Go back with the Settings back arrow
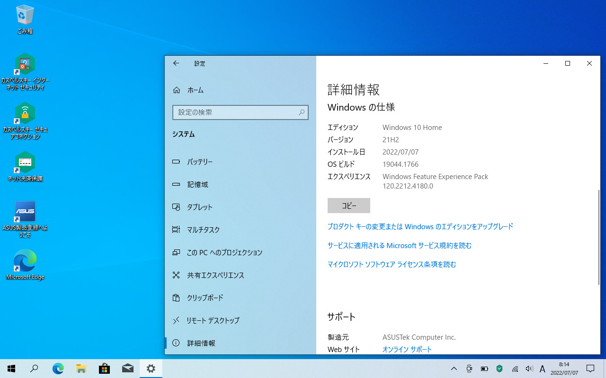606x378 pixels. (x=176, y=63)
